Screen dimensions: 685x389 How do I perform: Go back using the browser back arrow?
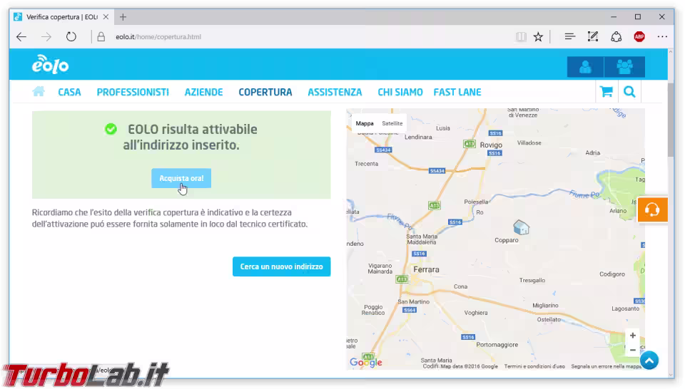pyautogui.click(x=21, y=37)
